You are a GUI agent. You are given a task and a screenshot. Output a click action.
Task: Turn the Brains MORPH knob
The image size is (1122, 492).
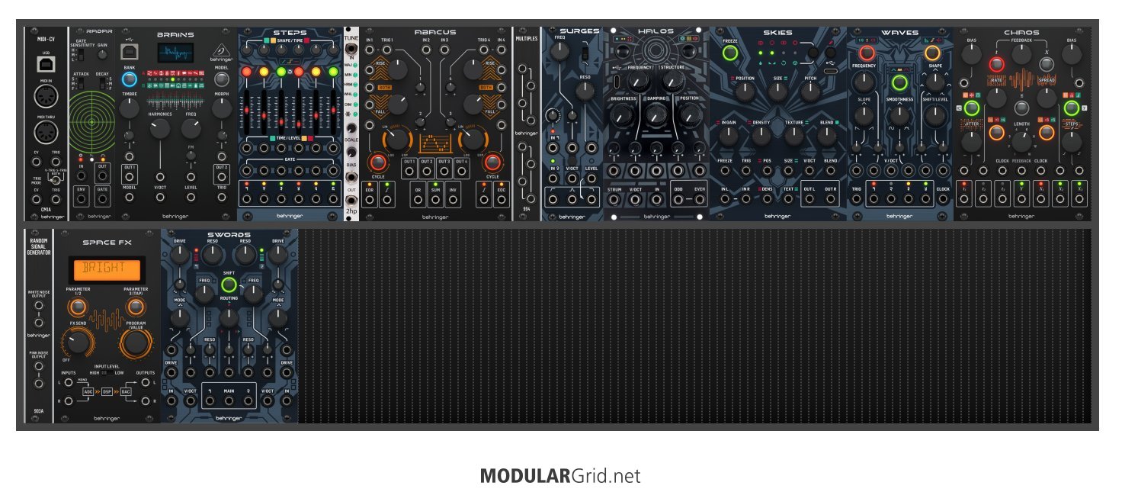click(222, 108)
